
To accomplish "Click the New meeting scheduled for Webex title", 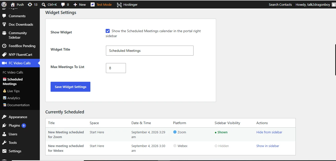I will pyautogui.click(x=66, y=148).
